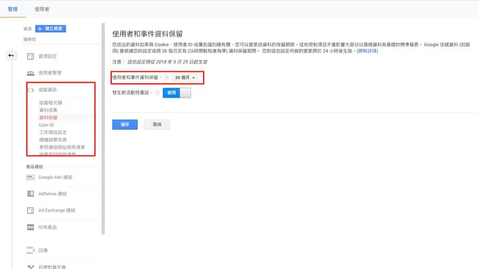Screen dimensions: 479x269
Task: Open 資源設定 menu item
Action: pyautogui.click(x=47, y=56)
